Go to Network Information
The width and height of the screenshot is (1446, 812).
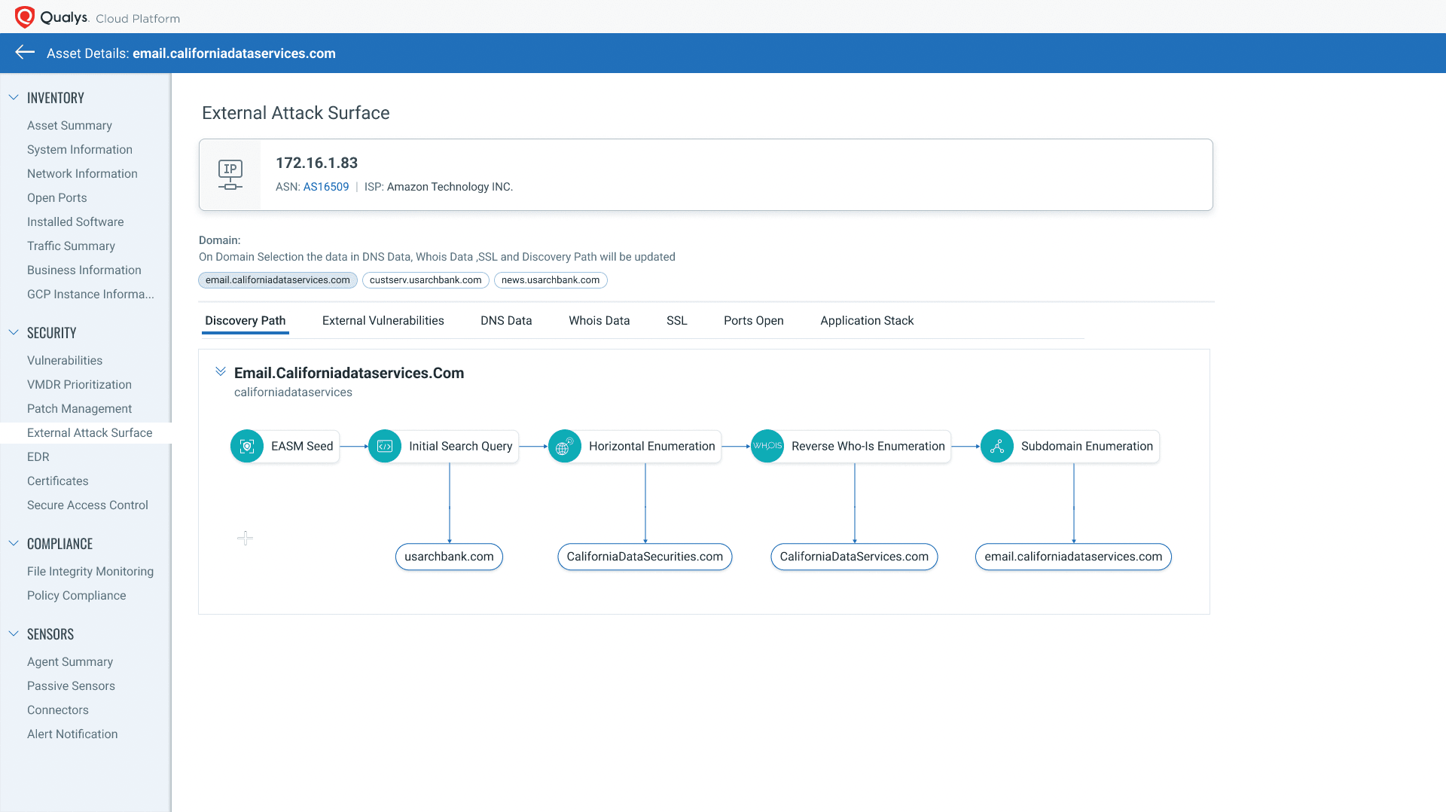82,174
